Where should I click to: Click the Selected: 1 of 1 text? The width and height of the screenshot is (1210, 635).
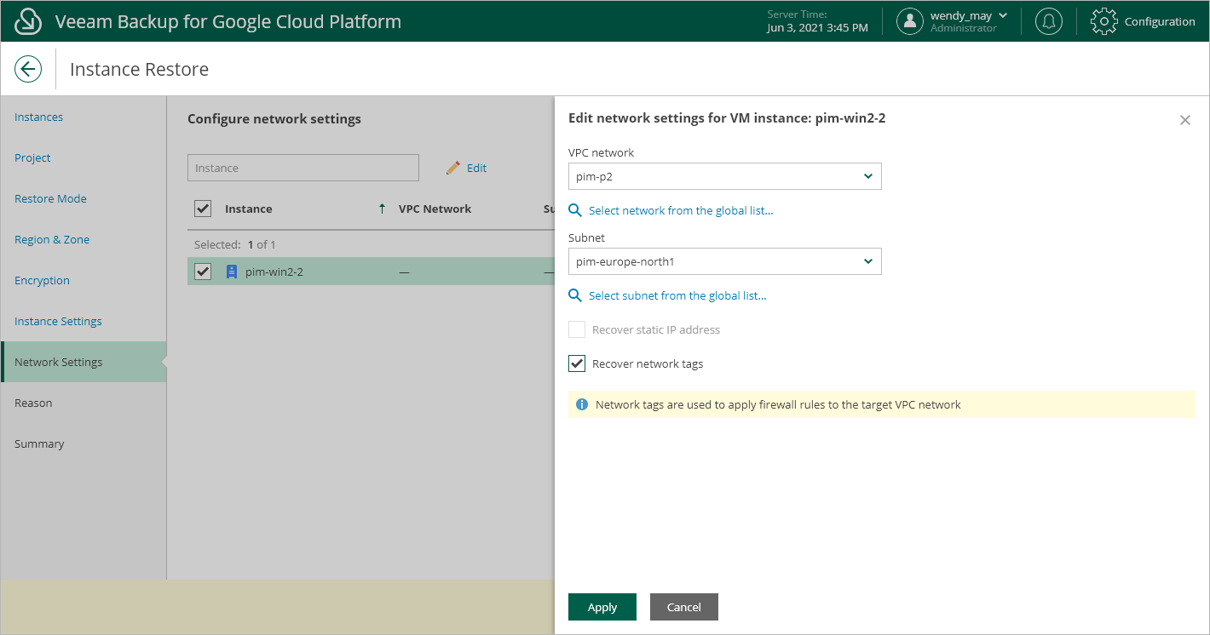tap(235, 244)
